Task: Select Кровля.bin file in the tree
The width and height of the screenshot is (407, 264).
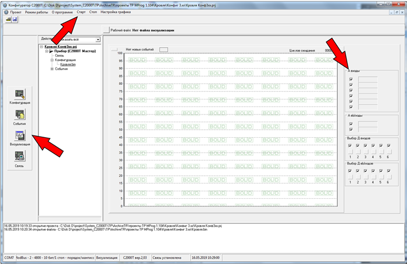Action: [69, 64]
